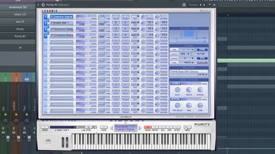Select channel 3 number button
275x154 pixels.
46,30
